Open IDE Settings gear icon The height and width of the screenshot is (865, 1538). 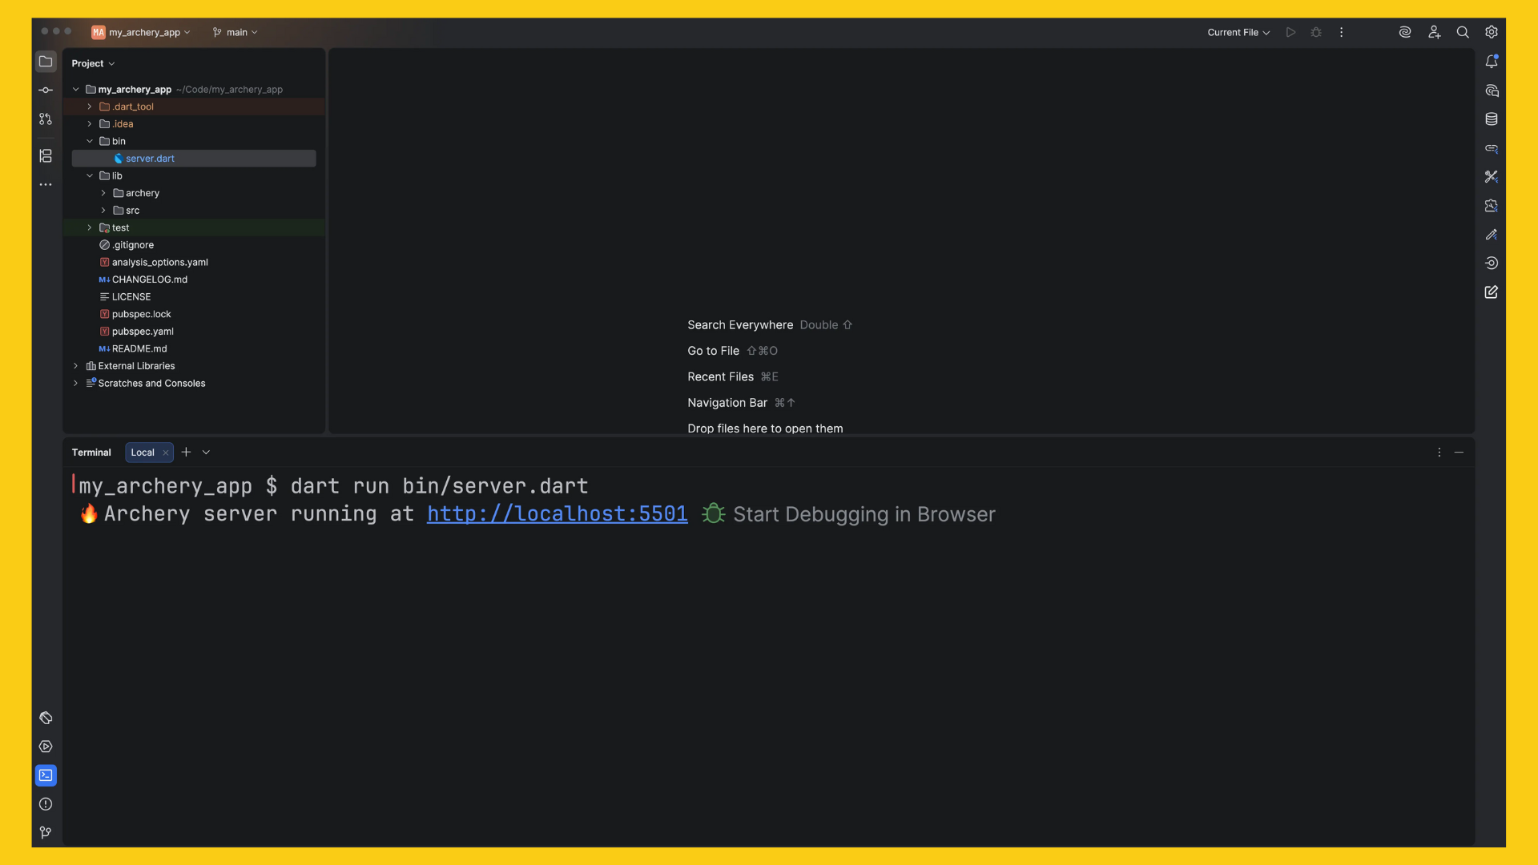click(x=1491, y=32)
